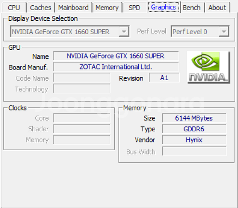
Task: Open the SPD tab
Action: click(x=134, y=8)
